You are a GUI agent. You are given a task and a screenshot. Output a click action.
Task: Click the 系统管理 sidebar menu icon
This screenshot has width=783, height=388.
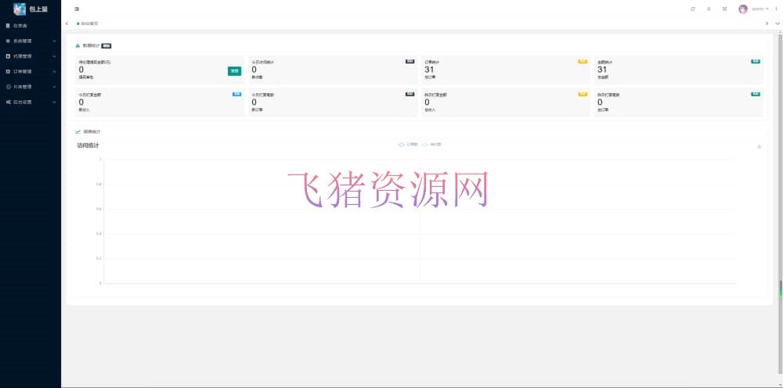click(8, 41)
